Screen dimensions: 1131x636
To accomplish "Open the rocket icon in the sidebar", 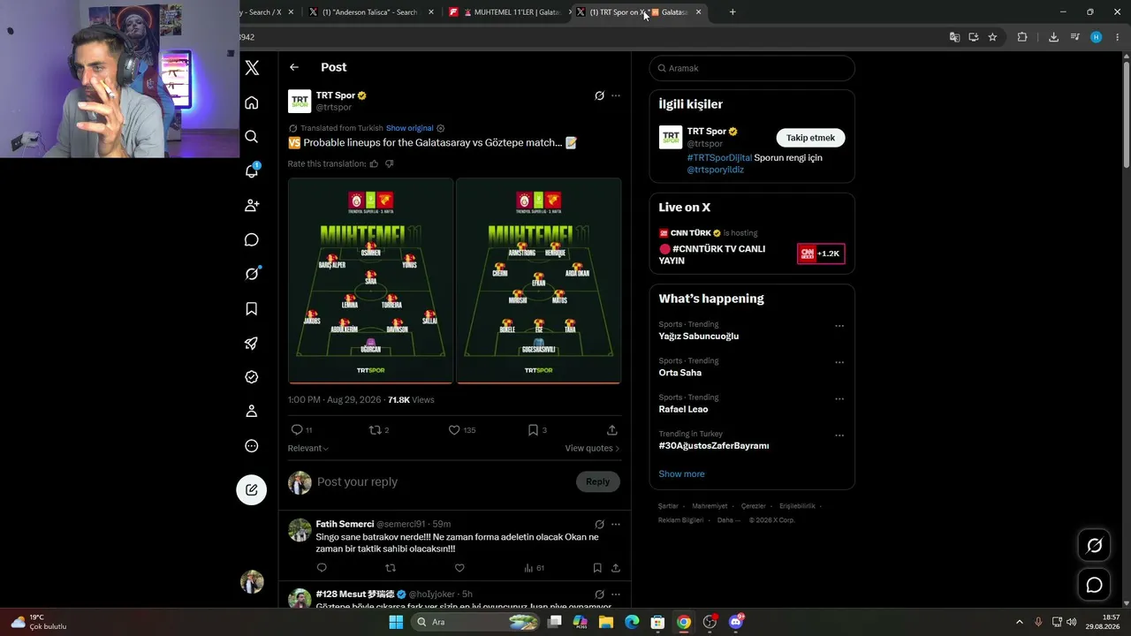I will [x=252, y=343].
